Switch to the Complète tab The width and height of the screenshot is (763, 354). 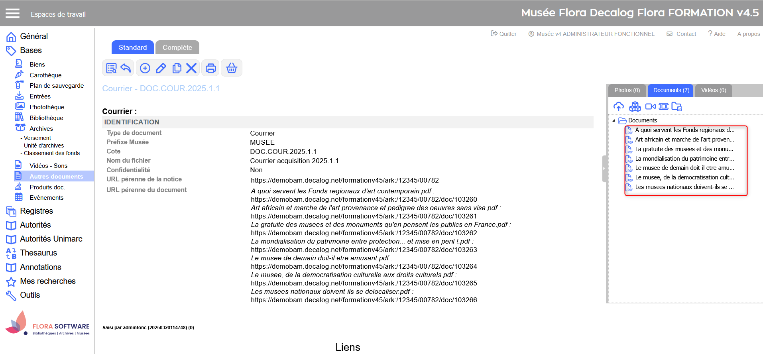(177, 47)
